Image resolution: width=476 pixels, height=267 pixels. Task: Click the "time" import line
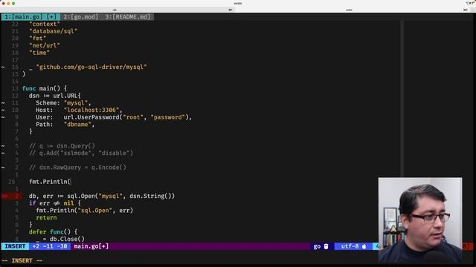(39, 53)
